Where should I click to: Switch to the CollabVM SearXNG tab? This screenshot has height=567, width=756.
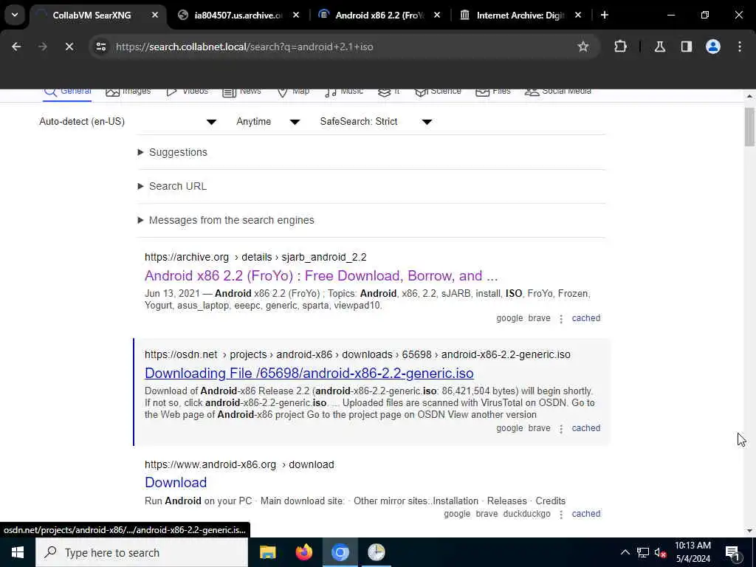pos(91,16)
